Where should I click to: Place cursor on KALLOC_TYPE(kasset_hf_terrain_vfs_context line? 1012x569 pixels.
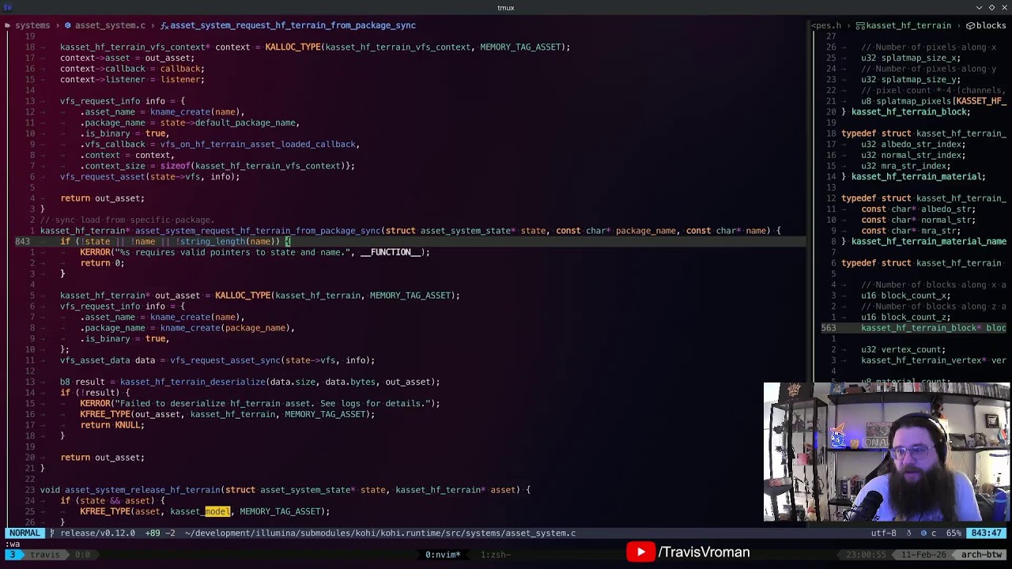pyautogui.click(x=315, y=47)
